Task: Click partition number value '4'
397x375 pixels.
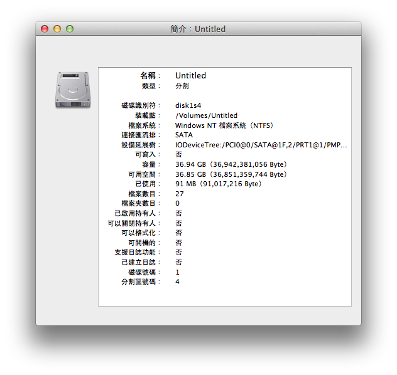Action: pos(177,282)
